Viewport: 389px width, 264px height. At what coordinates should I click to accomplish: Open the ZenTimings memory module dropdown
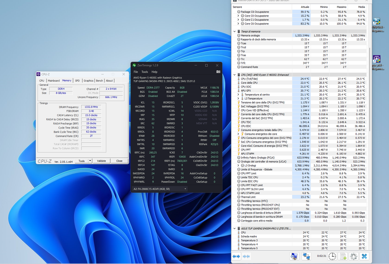tap(159, 189)
